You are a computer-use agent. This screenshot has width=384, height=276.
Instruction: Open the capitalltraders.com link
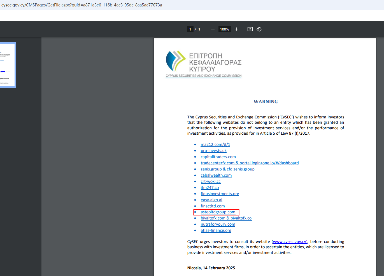tap(218, 157)
